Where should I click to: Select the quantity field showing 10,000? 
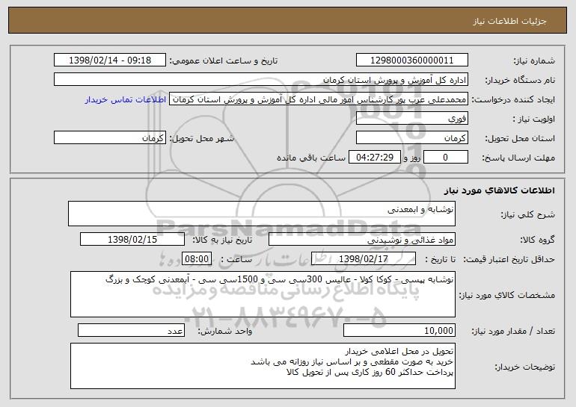(x=399, y=330)
